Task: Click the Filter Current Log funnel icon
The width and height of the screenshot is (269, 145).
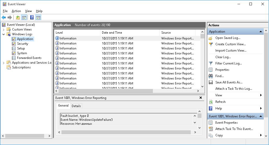Action: point(211,63)
